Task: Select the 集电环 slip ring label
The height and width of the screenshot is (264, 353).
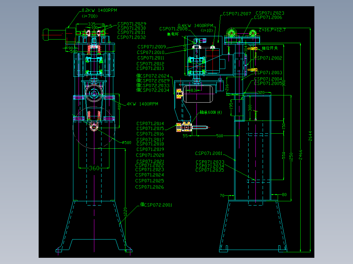Action: (x=173, y=34)
